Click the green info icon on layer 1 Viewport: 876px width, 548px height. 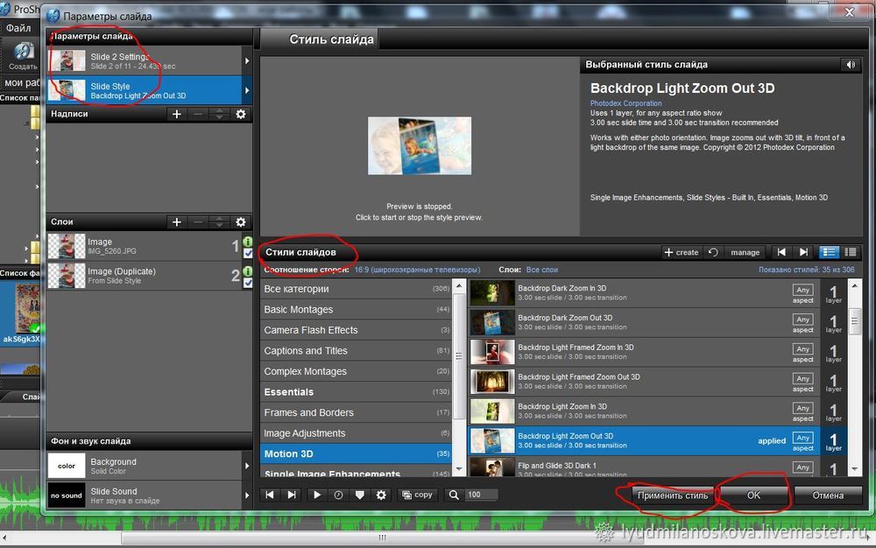[247, 242]
